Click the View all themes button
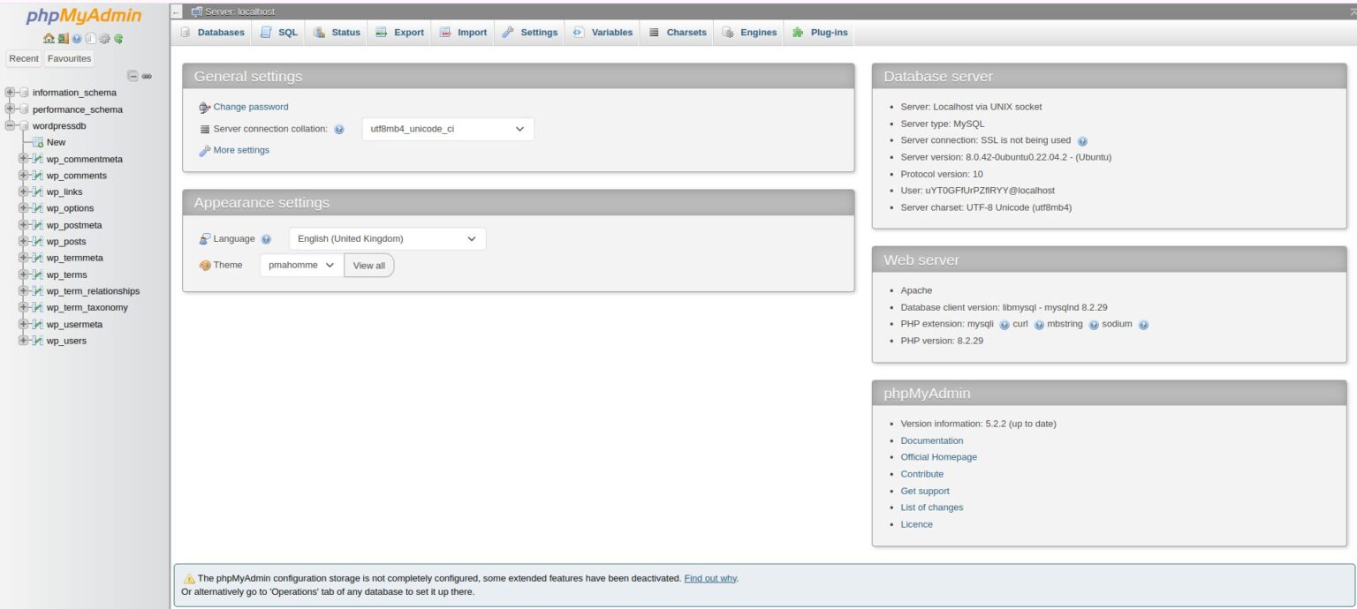 tap(369, 265)
